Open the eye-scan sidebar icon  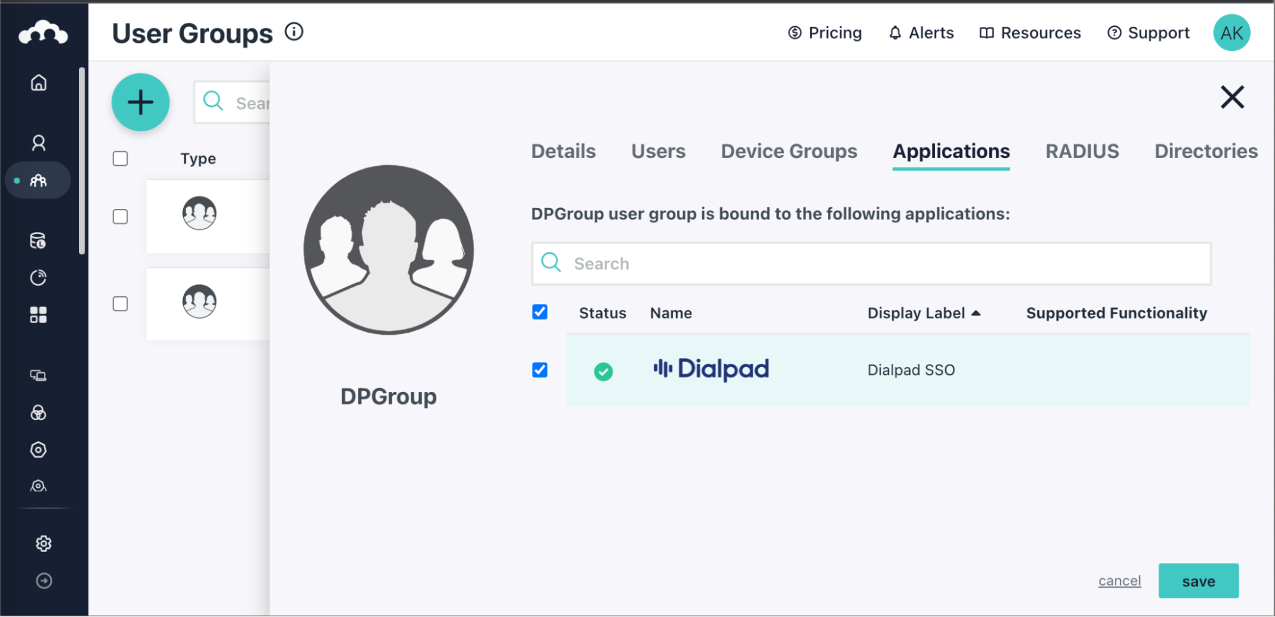pyautogui.click(x=38, y=486)
